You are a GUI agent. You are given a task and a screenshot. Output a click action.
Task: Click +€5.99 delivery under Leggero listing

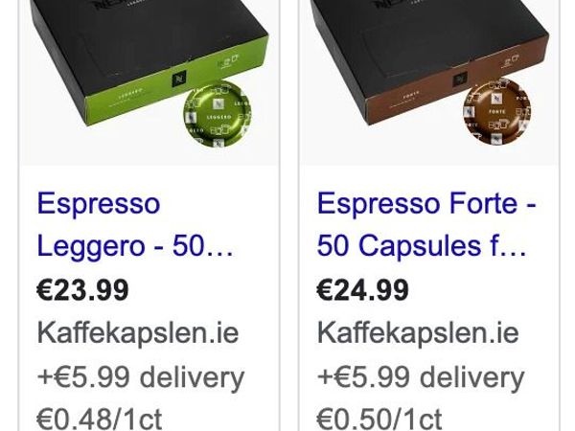click(x=141, y=377)
